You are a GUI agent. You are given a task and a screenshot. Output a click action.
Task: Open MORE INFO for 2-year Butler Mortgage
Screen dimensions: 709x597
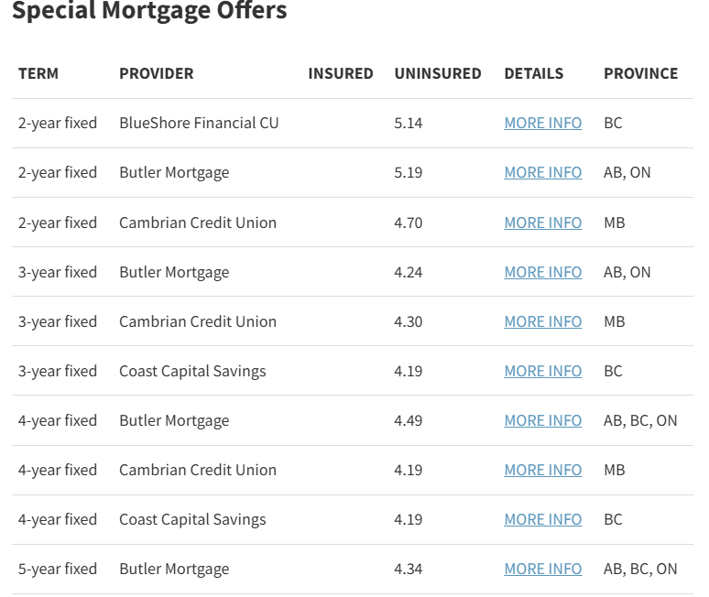tap(542, 172)
